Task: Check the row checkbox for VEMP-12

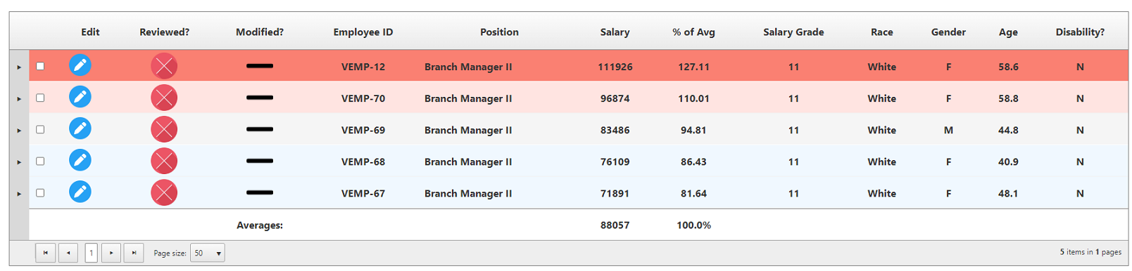Action: pos(40,66)
